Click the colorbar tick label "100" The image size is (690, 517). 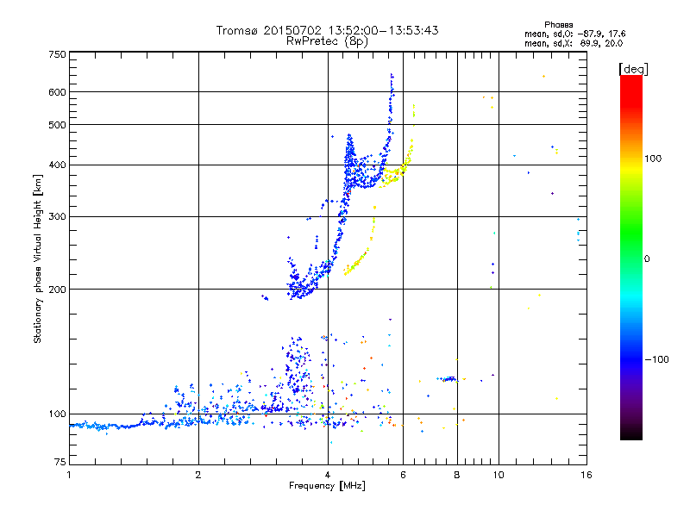[653, 159]
